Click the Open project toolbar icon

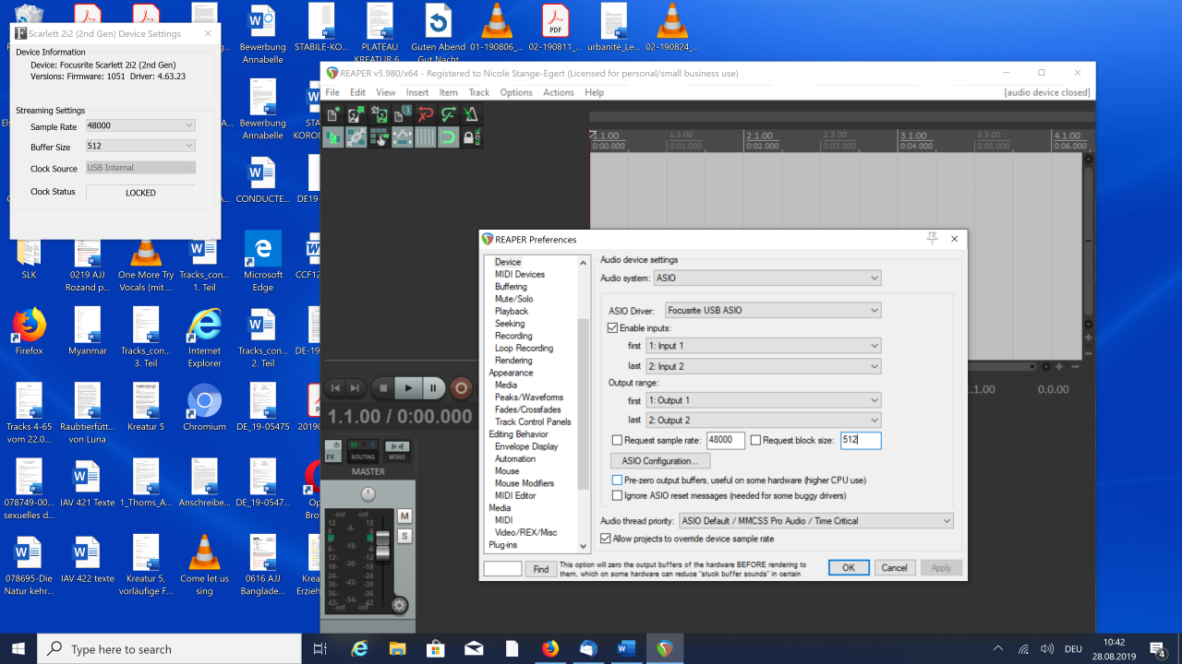click(x=356, y=114)
